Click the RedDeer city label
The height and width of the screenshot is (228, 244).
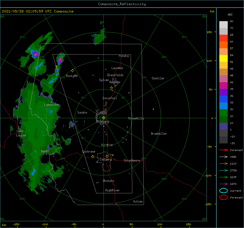click(x=115, y=82)
